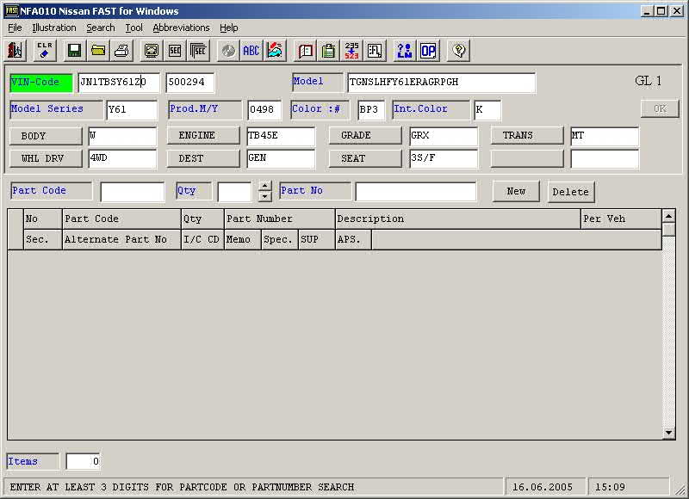Viewport: 689px width, 499px height.
Task: Click the floppy disk save icon
Action: pyautogui.click(x=74, y=51)
